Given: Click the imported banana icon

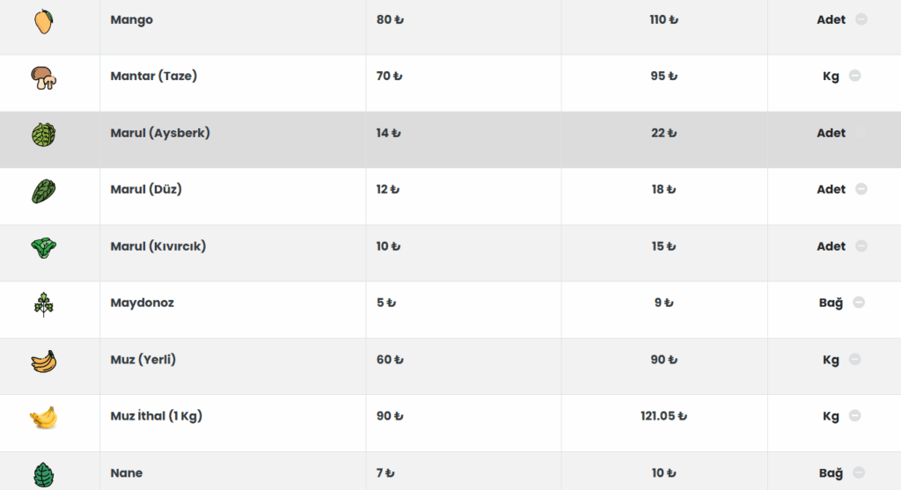Looking at the screenshot, I should point(44,418).
